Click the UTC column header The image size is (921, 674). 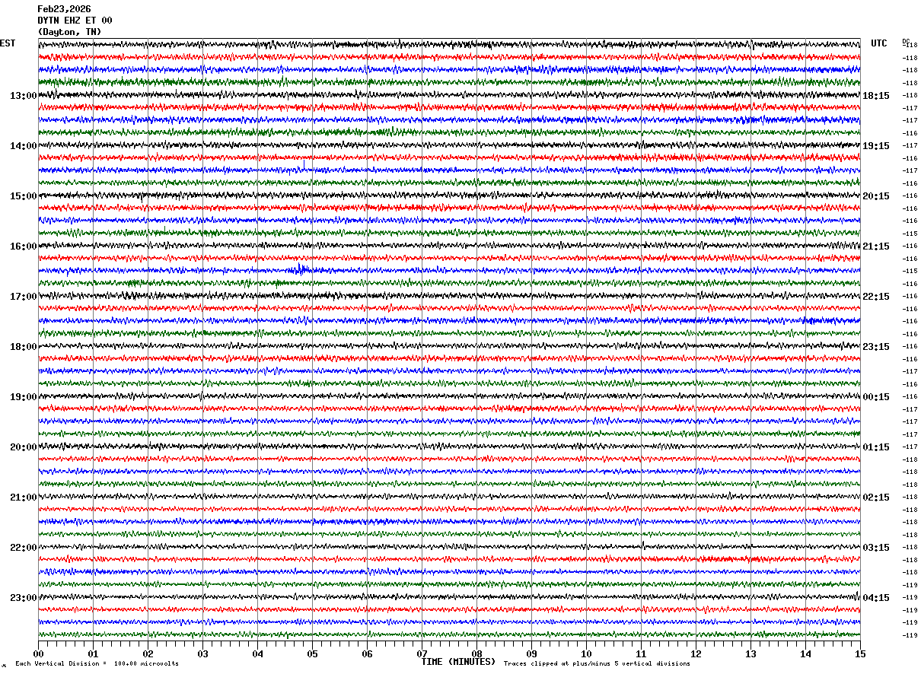[x=879, y=43]
